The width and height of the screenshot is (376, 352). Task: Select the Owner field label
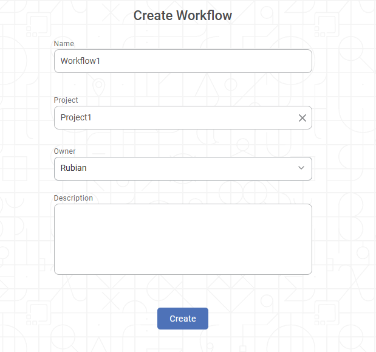64,151
